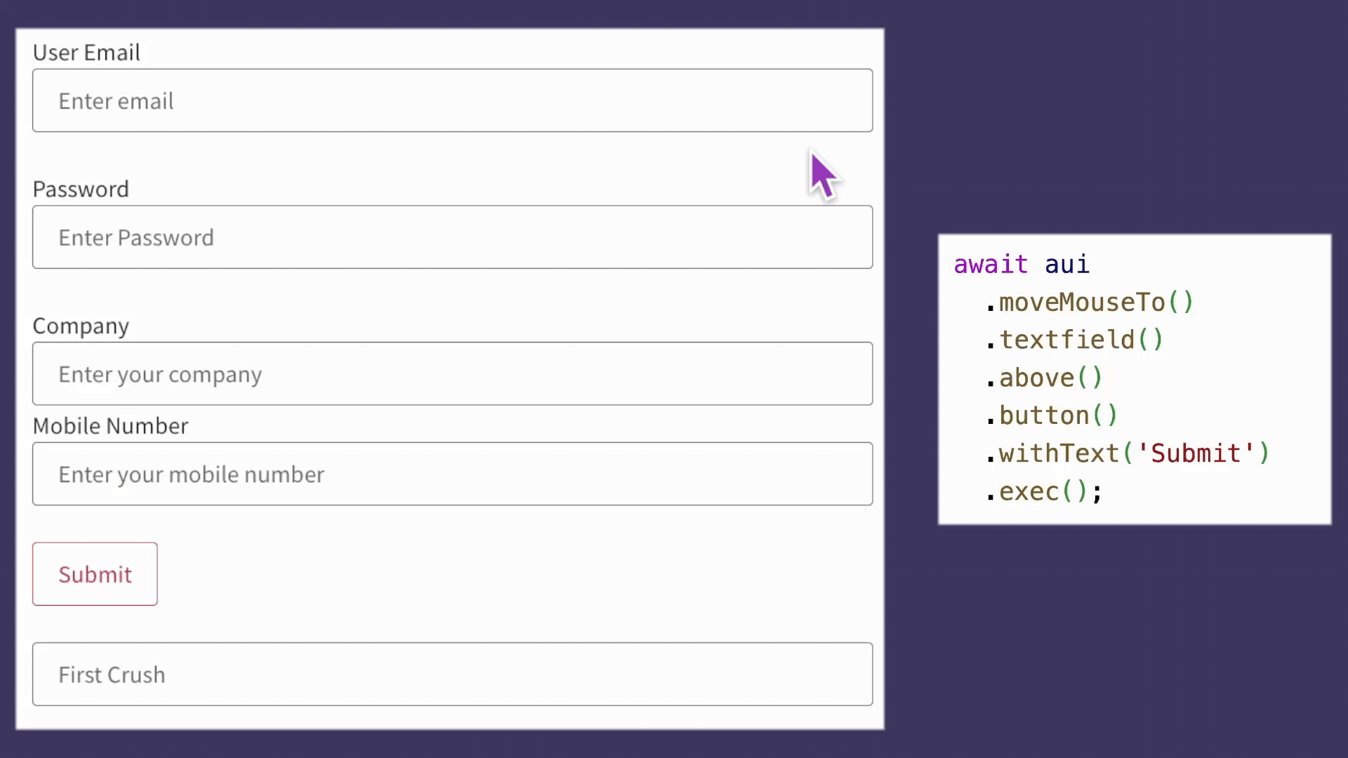
Task: Focus the Enter Password textfield
Action: pyautogui.click(x=452, y=237)
